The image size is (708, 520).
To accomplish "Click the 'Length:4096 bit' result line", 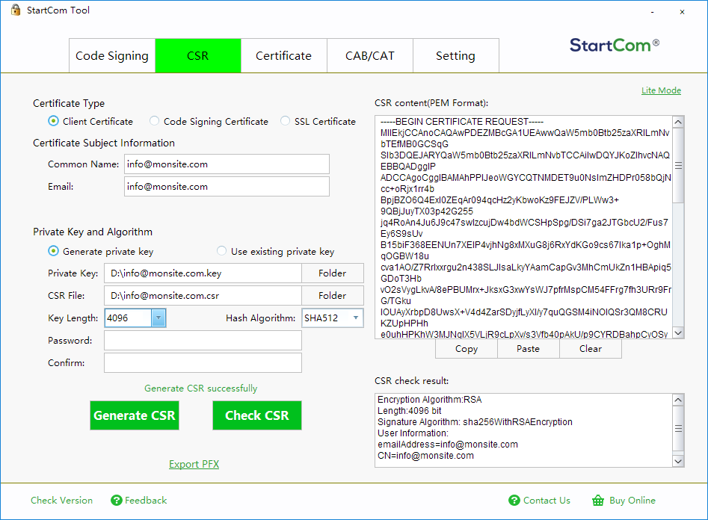I will click(x=410, y=411).
